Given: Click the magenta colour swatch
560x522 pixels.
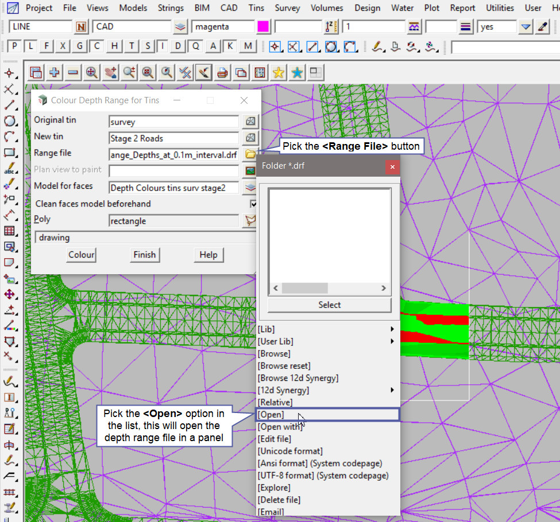Looking at the screenshot, I should click(x=264, y=27).
